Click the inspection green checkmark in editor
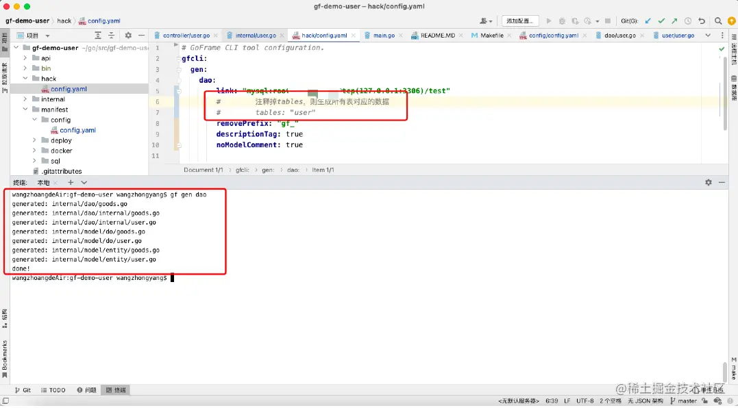 (722, 49)
